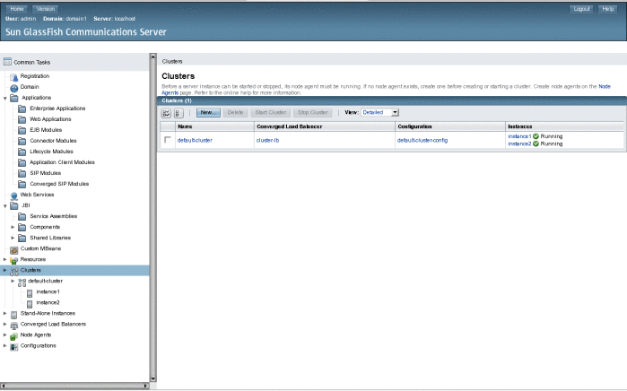Click instance1 green running status icon
This screenshot has width=627, height=391.
(536, 136)
